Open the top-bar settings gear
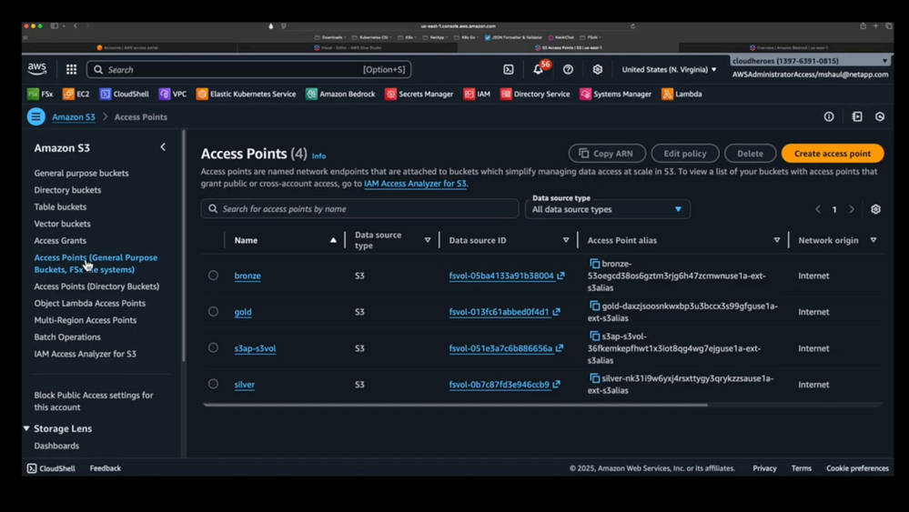This screenshot has height=512, width=909. click(598, 69)
